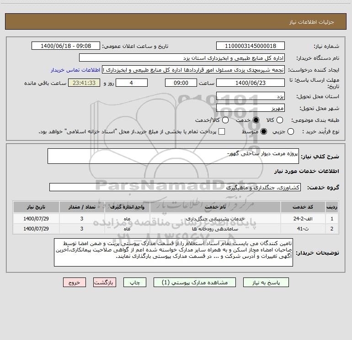Select the کالا/خدمت radio option
The image size is (352, 340).
(x=225, y=120)
